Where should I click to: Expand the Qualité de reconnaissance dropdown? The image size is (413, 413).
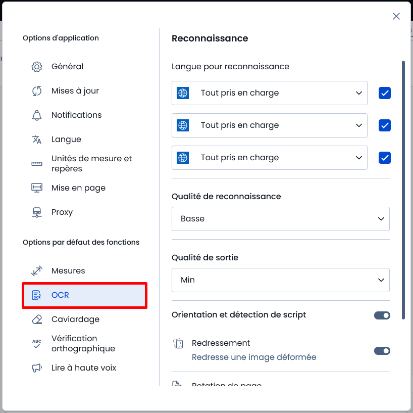(281, 219)
